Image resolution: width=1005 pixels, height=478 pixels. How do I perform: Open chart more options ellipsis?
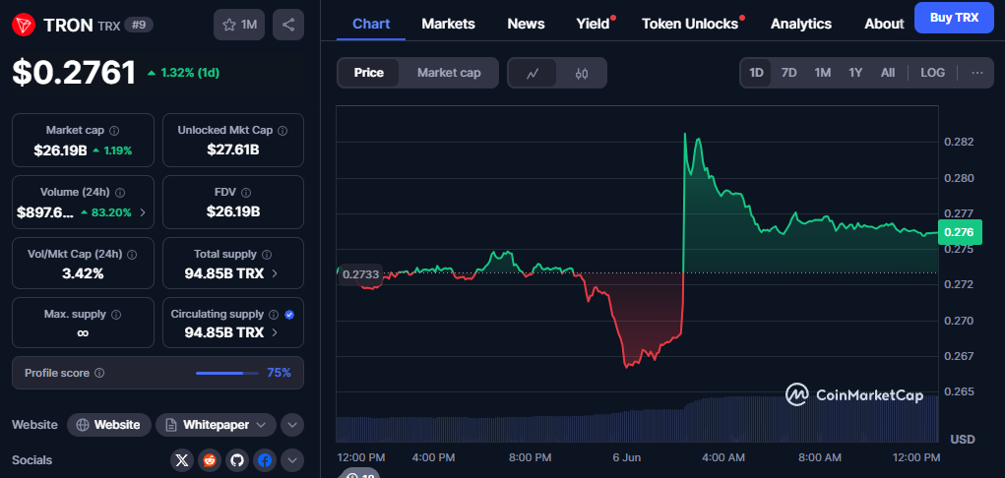(977, 73)
